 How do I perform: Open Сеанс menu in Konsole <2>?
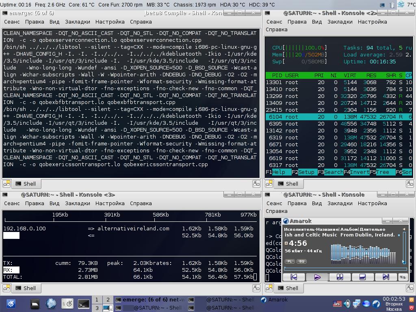coord(274,22)
